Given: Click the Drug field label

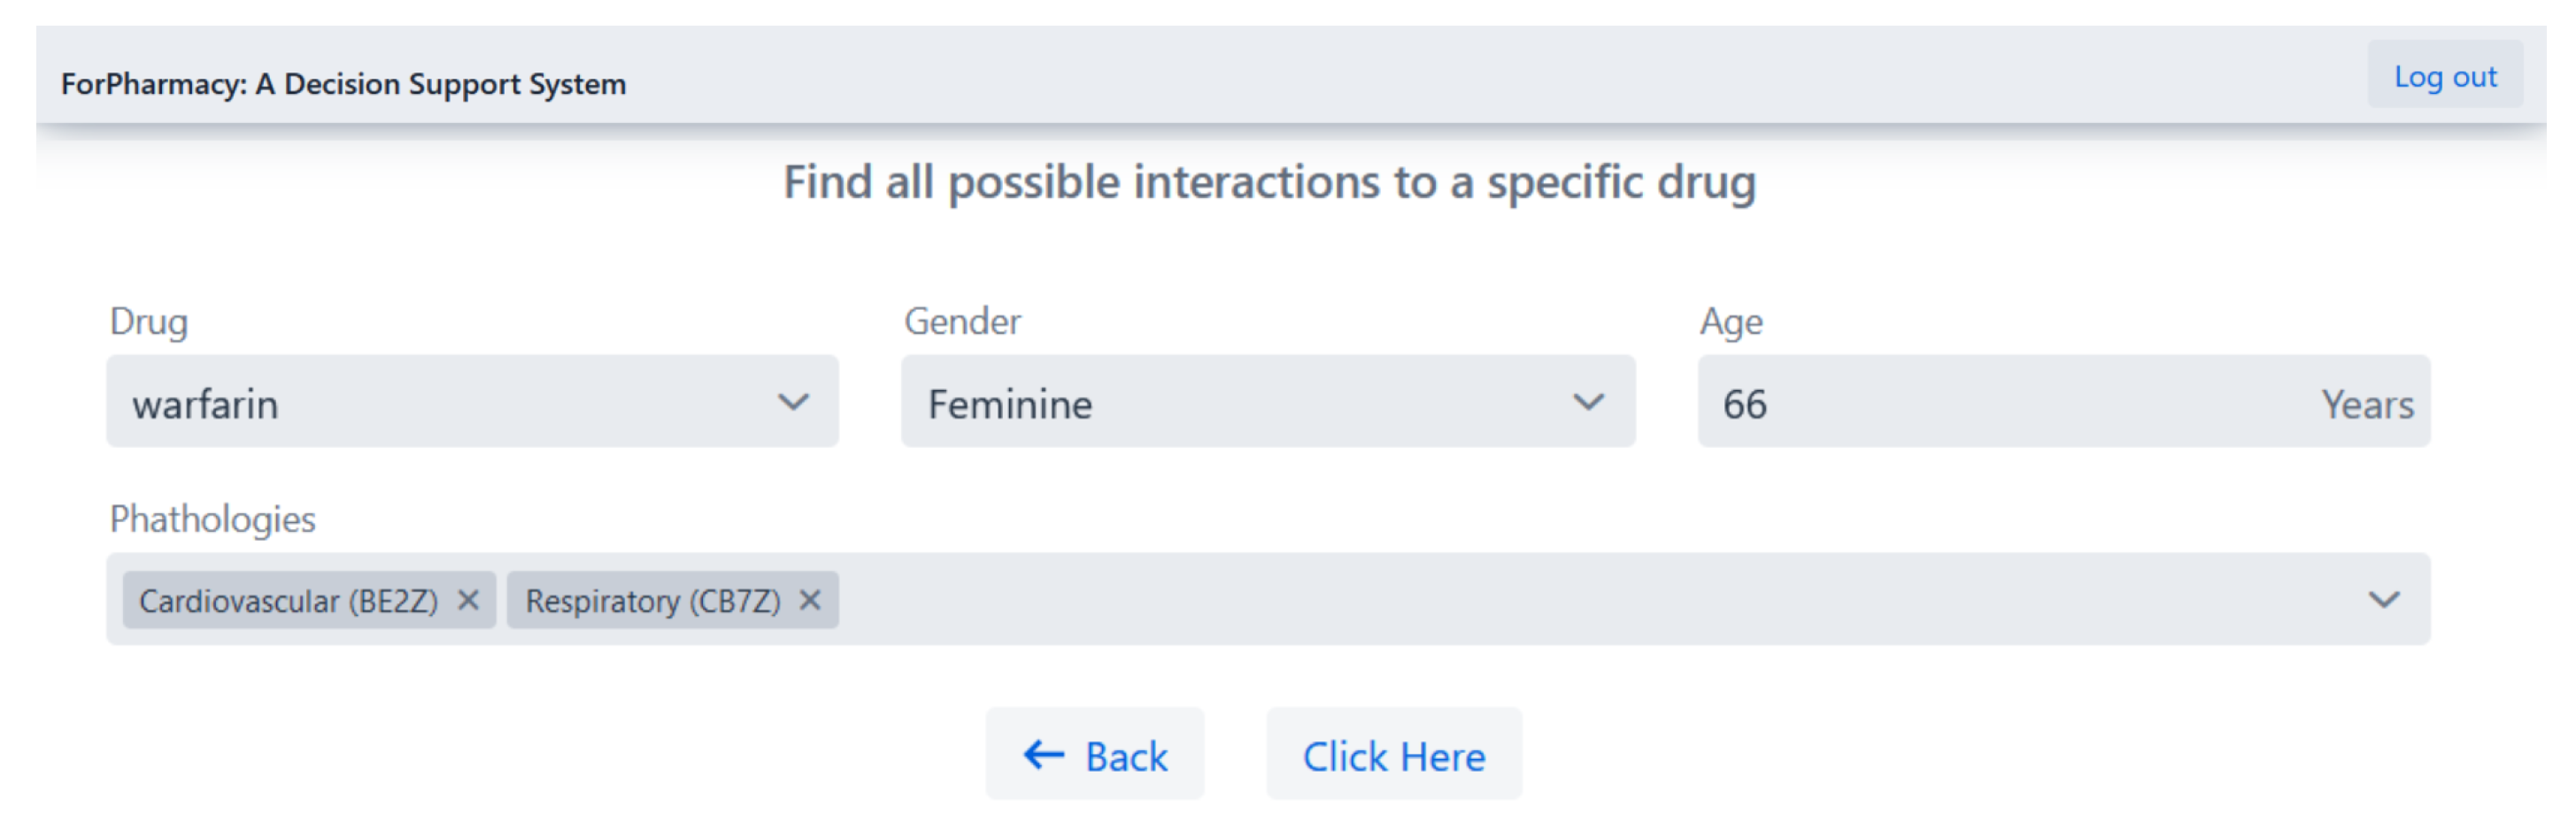Looking at the screenshot, I should point(148,321).
